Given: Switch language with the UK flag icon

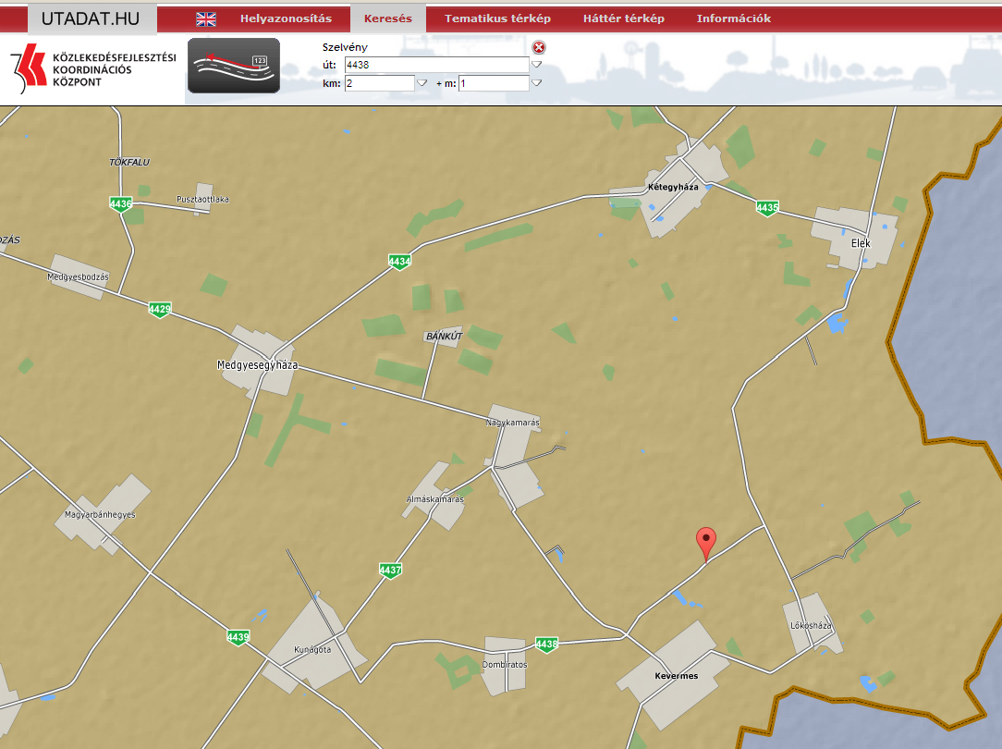Looking at the screenshot, I should 206,18.
